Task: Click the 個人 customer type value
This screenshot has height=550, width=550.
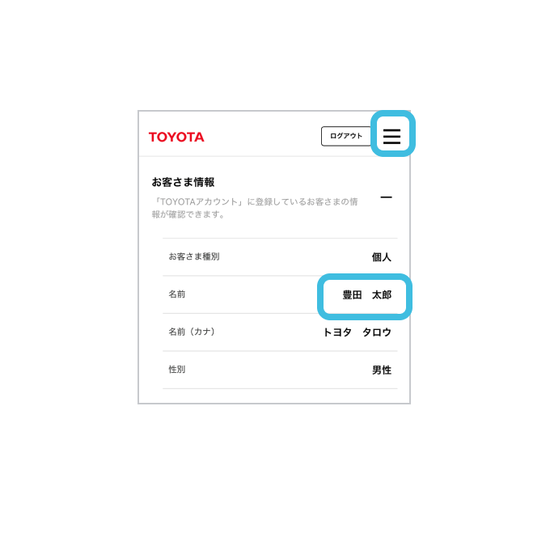Action: coord(382,257)
